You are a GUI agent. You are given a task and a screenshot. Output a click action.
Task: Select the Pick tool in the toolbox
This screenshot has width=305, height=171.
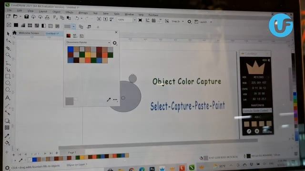click(8, 34)
